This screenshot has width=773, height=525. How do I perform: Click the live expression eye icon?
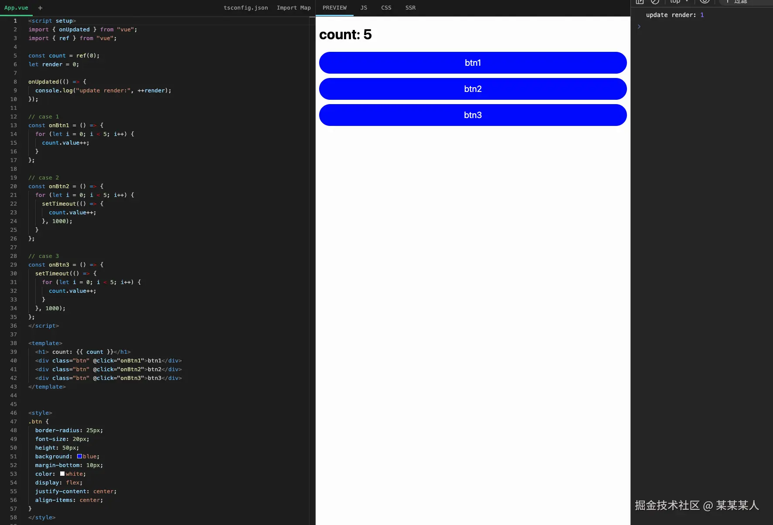[705, 2]
